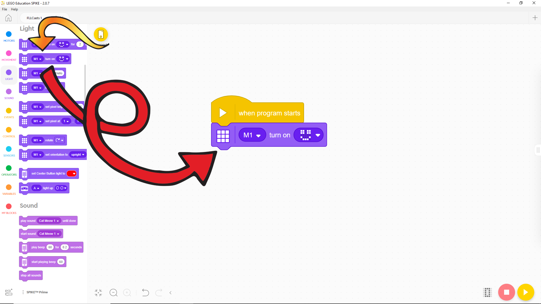Viewport: 541px width, 304px height.
Task: Open the M1 port dropdown on the canvas block
Action: pyautogui.click(x=252, y=135)
